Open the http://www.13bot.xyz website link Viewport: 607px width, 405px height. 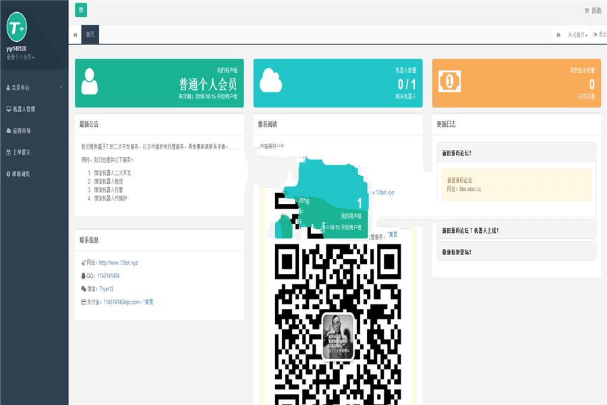pos(119,263)
